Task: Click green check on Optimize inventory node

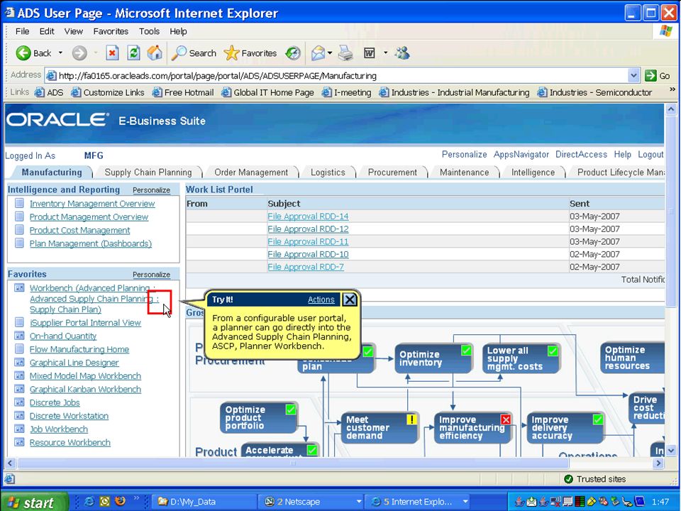Action: click(x=466, y=350)
